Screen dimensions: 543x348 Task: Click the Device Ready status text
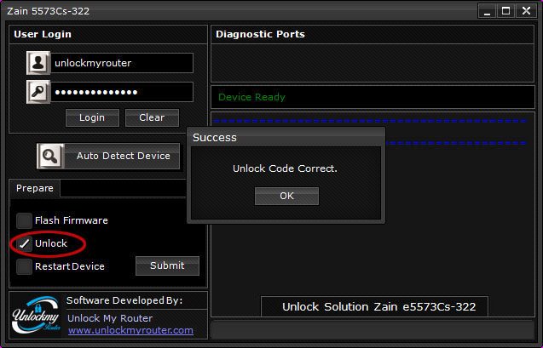251,97
